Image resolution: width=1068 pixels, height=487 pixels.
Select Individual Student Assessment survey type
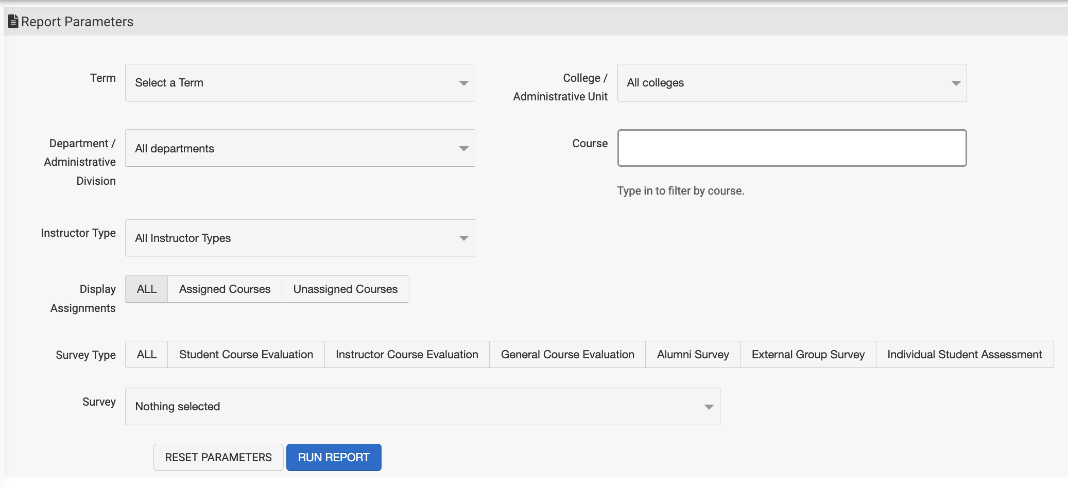[x=964, y=355]
